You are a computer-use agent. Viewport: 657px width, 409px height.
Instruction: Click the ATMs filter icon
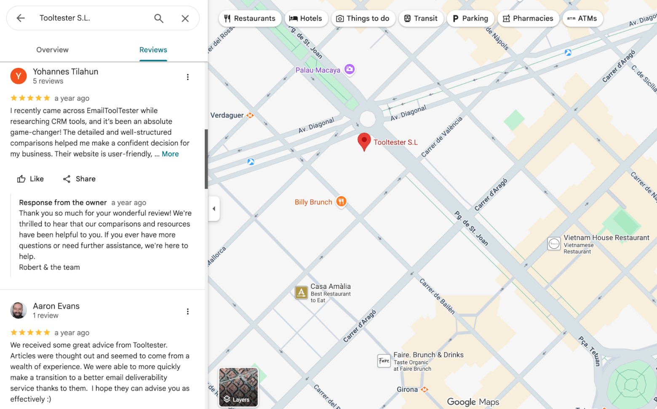click(572, 18)
